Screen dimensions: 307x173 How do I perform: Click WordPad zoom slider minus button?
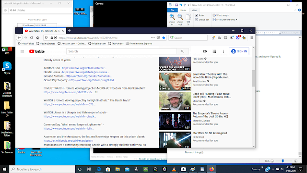[x=272, y=161]
